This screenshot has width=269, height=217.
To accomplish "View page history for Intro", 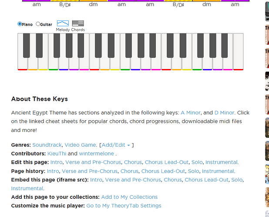I will coord(53,171).
